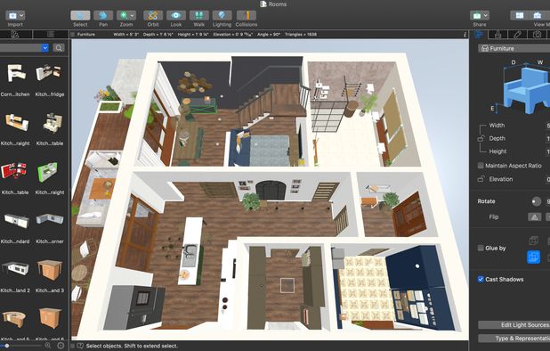This screenshot has width=550, height=351.
Task: Click the Collisions toolbar icon
Action: click(x=247, y=15)
